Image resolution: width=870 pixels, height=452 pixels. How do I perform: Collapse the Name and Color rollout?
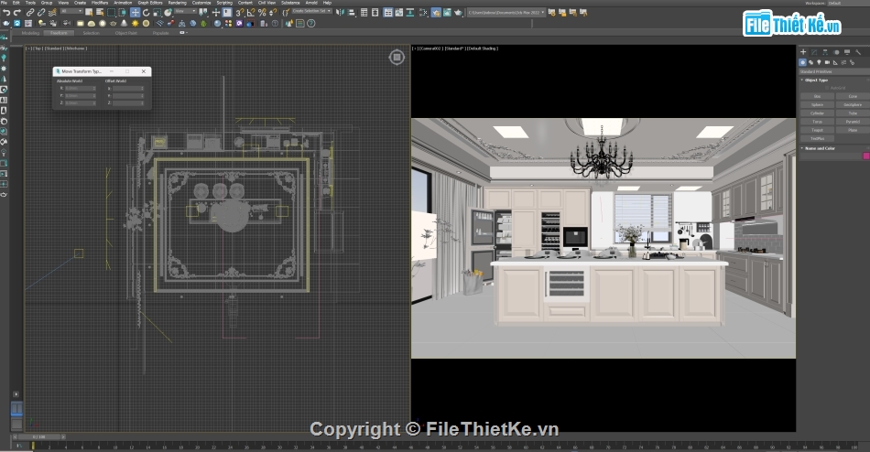(x=820, y=148)
